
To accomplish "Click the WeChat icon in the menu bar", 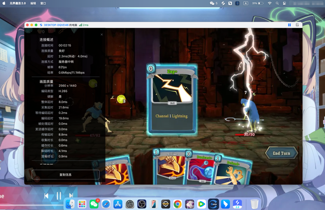I will pyautogui.click(x=212, y=3).
